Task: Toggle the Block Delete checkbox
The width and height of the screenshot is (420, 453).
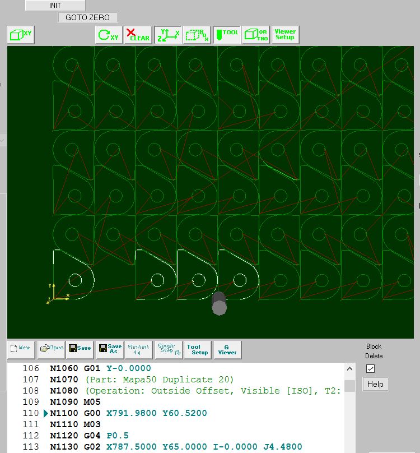Action: [x=370, y=368]
